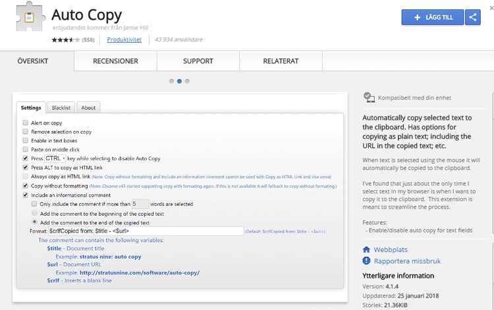The height and width of the screenshot is (310, 494).
Task: Switch to the Blacklist tab
Action: pyautogui.click(x=61, y=108)
